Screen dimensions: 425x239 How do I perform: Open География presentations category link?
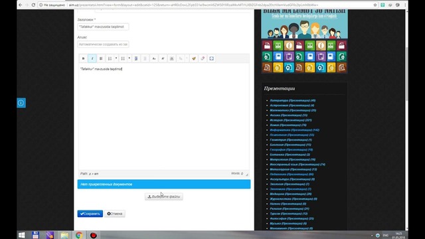(291, 149)
